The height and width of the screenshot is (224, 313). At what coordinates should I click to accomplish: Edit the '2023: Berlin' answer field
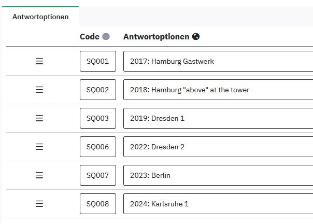(218, 175)
